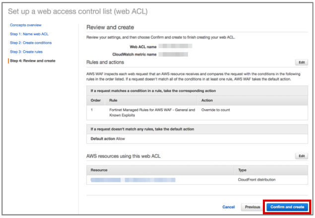Image resolution: width=315 pixels, height=218 pixels.
Task: Click Edit for Rules and actions
Action: 301,63
